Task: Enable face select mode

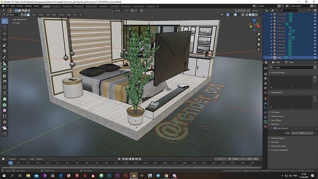Action: click(x=28, y=15)
